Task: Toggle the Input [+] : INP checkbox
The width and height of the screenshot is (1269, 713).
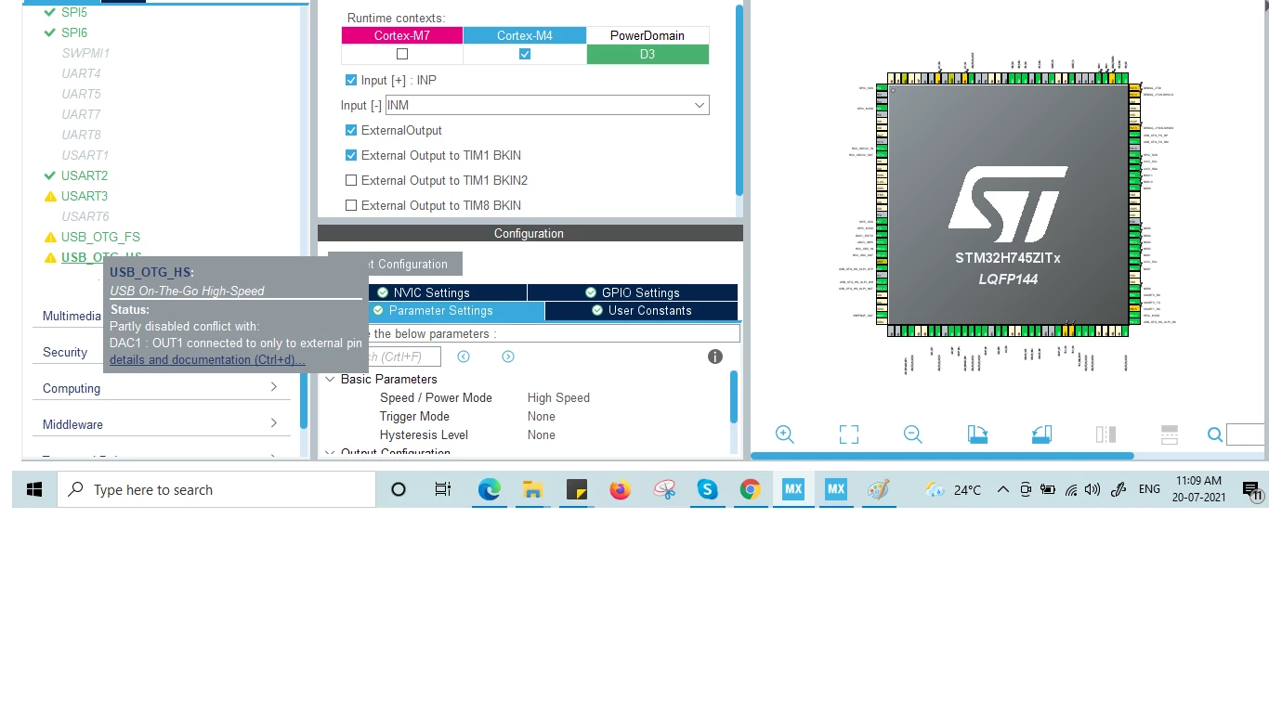Action: (351, 80)
